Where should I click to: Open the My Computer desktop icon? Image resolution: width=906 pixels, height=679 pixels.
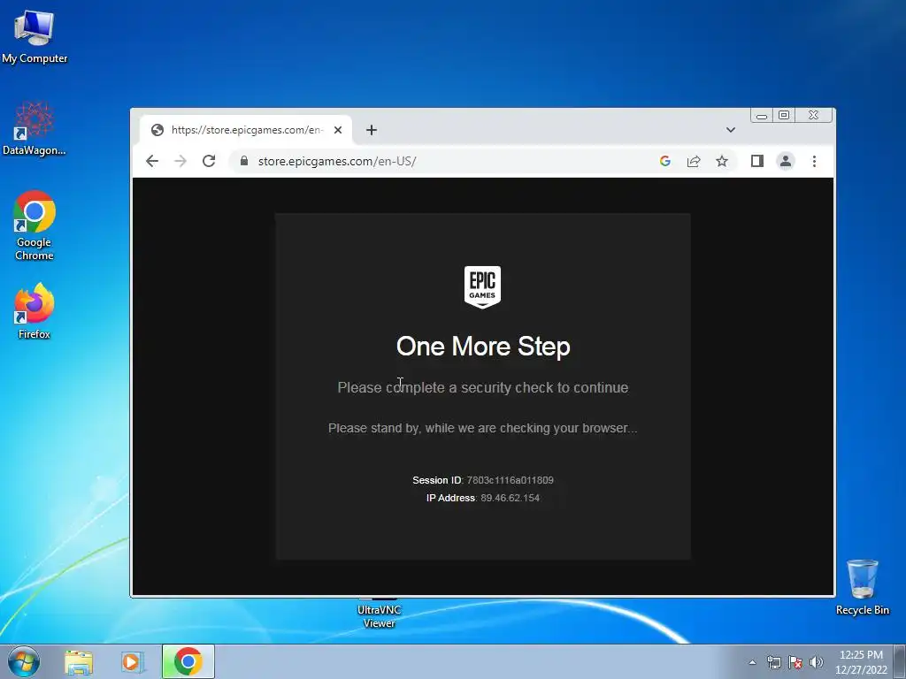click(x=35, y=37)
